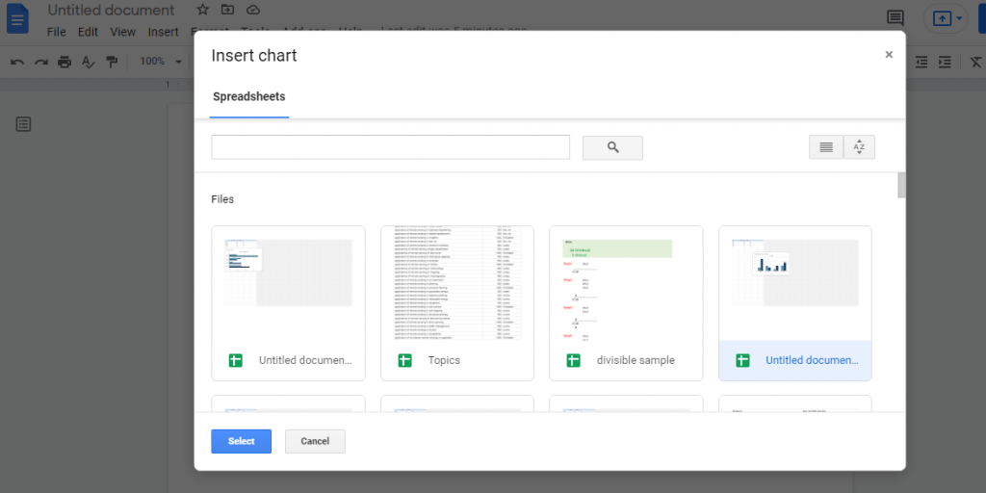Open the Edit menu

[x=88, y=32]
